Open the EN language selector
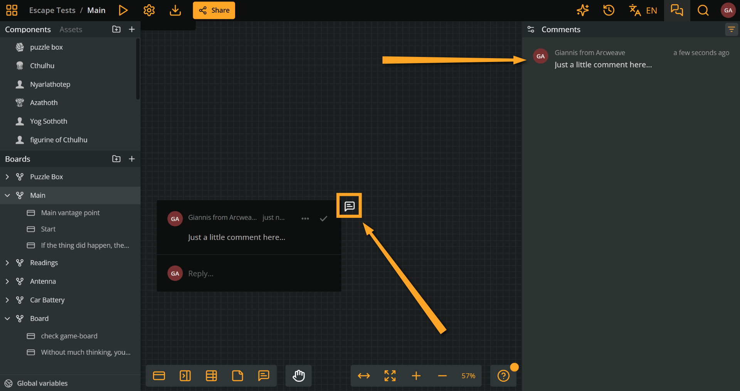Viewport: 740px width, 391px height. coord(643,10)
